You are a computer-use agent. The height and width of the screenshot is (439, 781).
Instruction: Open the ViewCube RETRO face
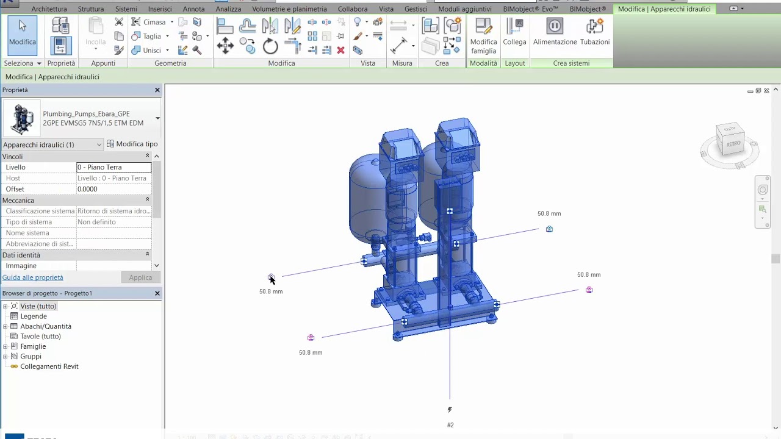click(x=733, y=144)
